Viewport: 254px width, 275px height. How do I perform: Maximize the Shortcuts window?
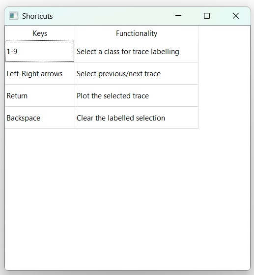(x=207, y=16)
